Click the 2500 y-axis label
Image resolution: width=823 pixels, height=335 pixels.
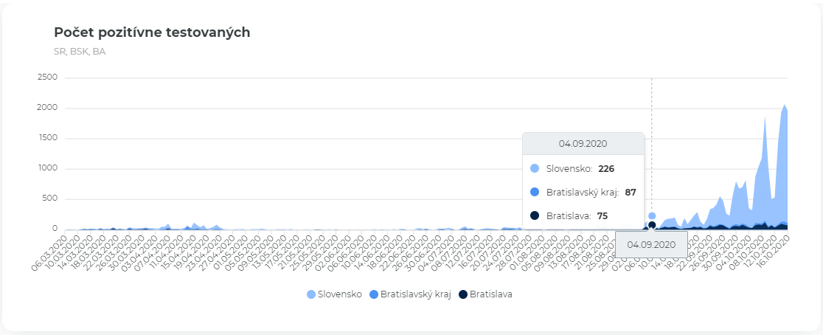point(57,77)
